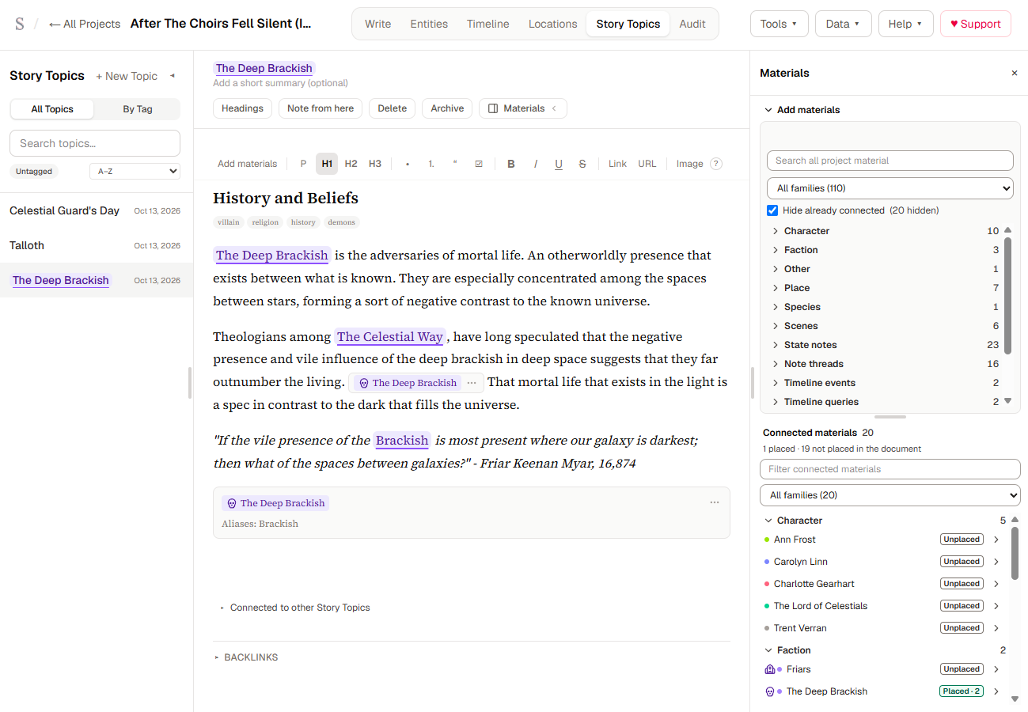Open Charlotte Gearhart details chevron
Screen dimensions: 1028x712
tap(996, 584)
